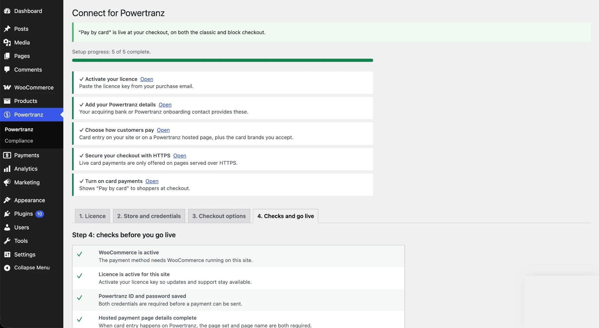
Task: Open Users in the admin sidebar
Action: coord(32,227)
